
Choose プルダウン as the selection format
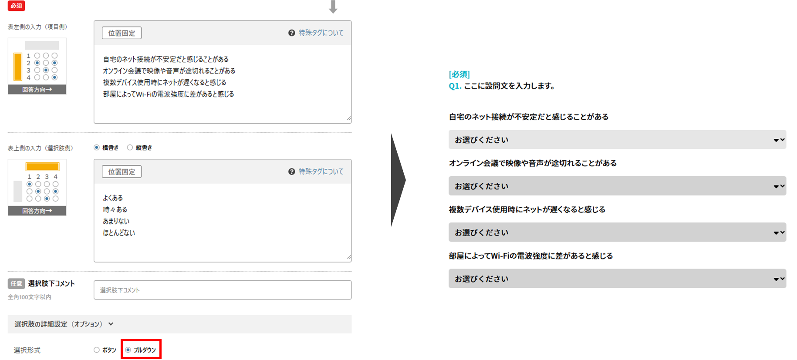128,350
